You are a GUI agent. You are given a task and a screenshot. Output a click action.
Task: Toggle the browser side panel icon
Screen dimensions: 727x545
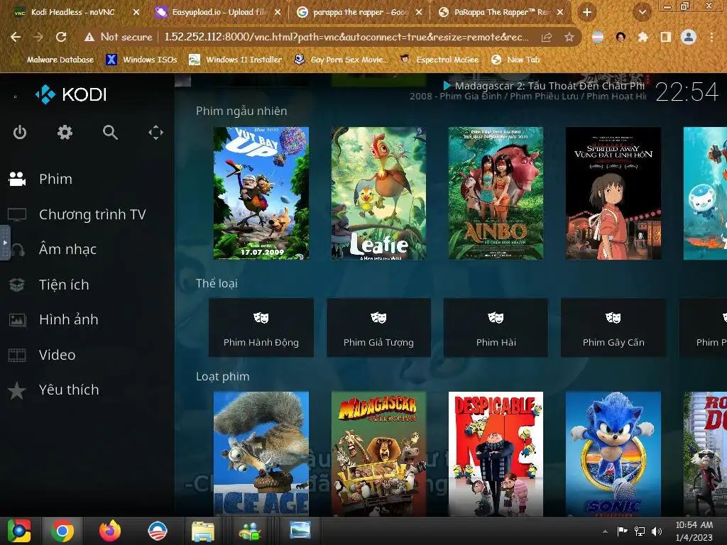666,37
